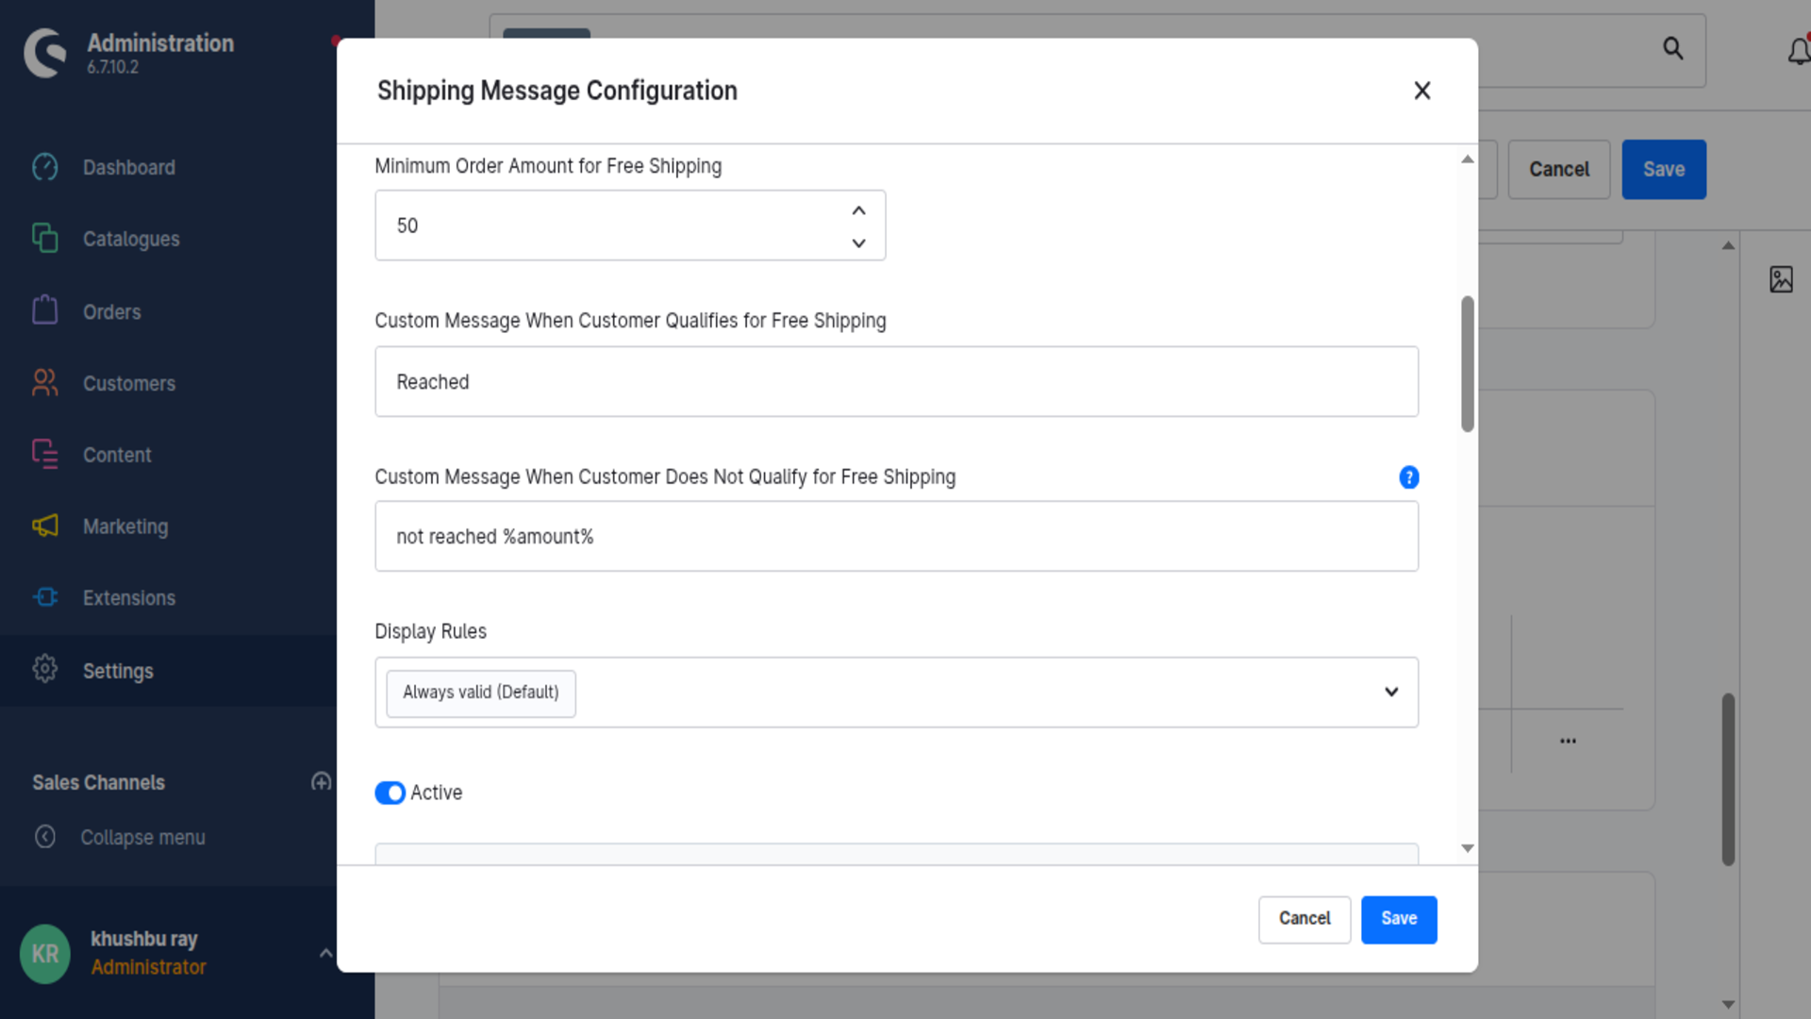The height and width of the screenshot is (1019, 1811).
Task: Add a new sales channel plus icon
Action: (x=321, y=781)
